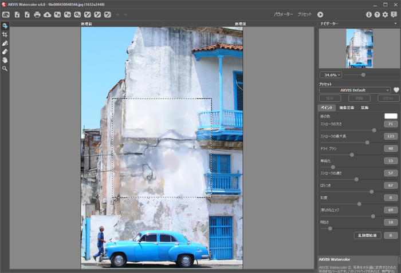
Task: Click the max stroke length slider
Action: point(358,143)
